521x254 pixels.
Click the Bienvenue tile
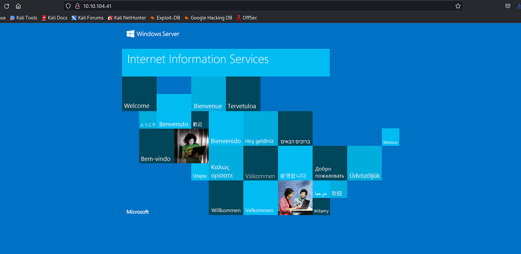pos(208,94)
